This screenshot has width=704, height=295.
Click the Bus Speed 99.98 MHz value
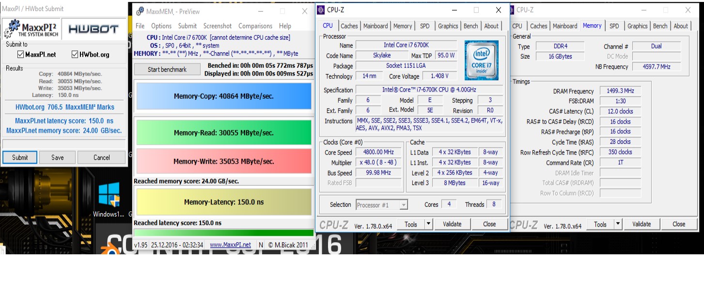pyautogui.click(x=378, y=172)
